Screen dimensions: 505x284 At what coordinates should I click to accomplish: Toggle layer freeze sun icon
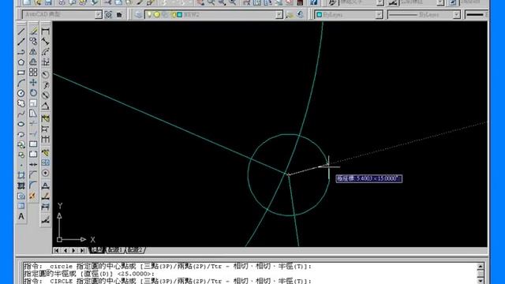157,14
